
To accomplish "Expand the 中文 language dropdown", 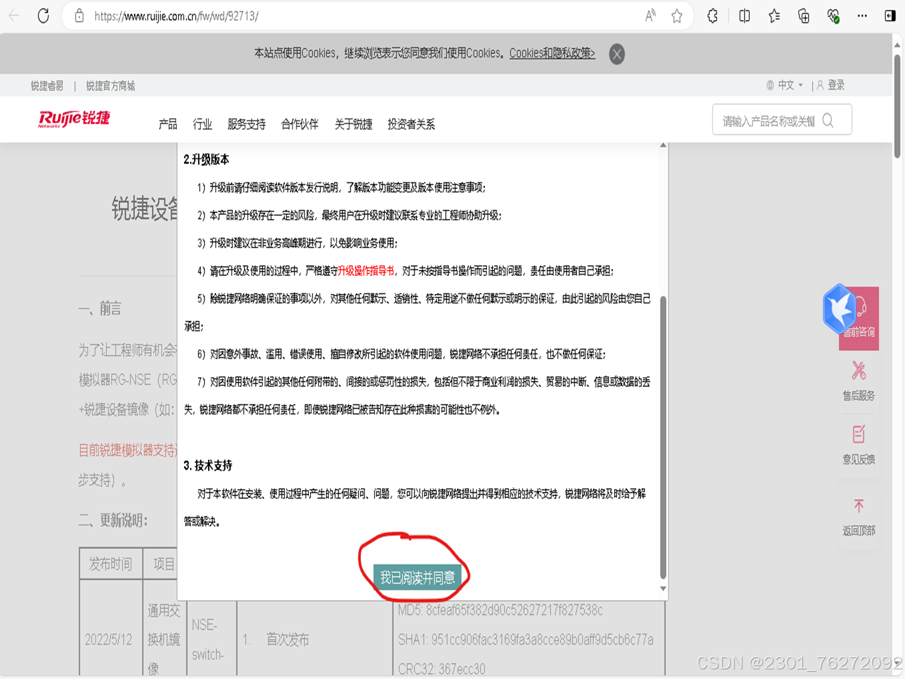I will coord(786,85).
